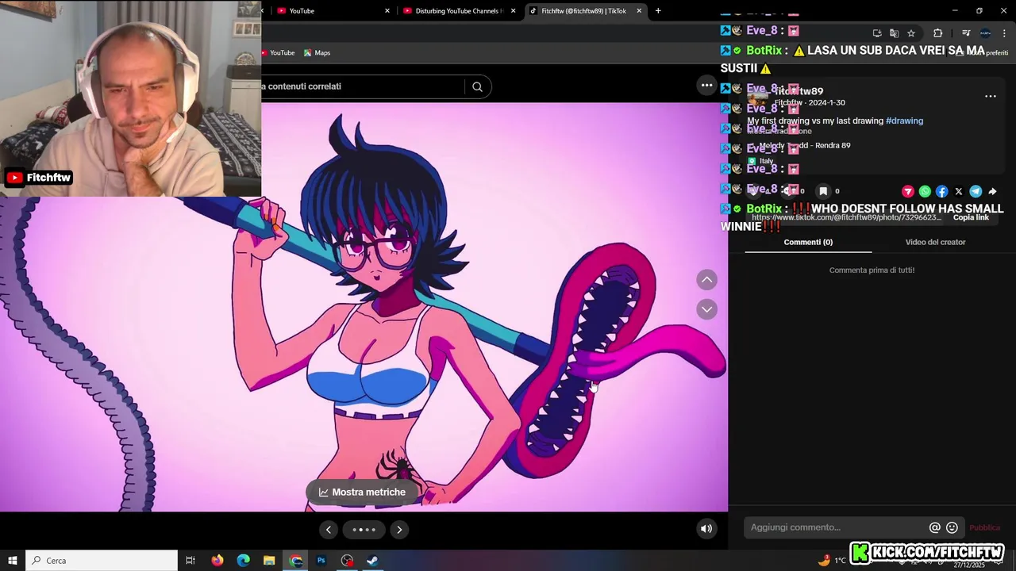Select the Commenti (0) tab
The height and width of the screenshot is (571, 1016).
808,242
